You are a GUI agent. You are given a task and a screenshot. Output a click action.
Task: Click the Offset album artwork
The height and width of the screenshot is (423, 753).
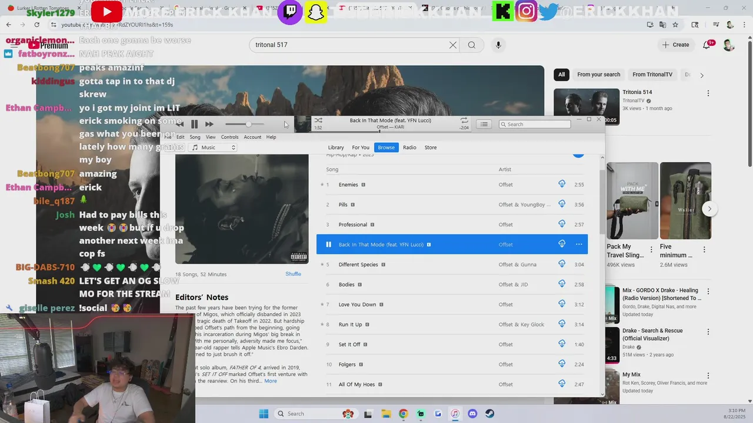click(242, 209)
